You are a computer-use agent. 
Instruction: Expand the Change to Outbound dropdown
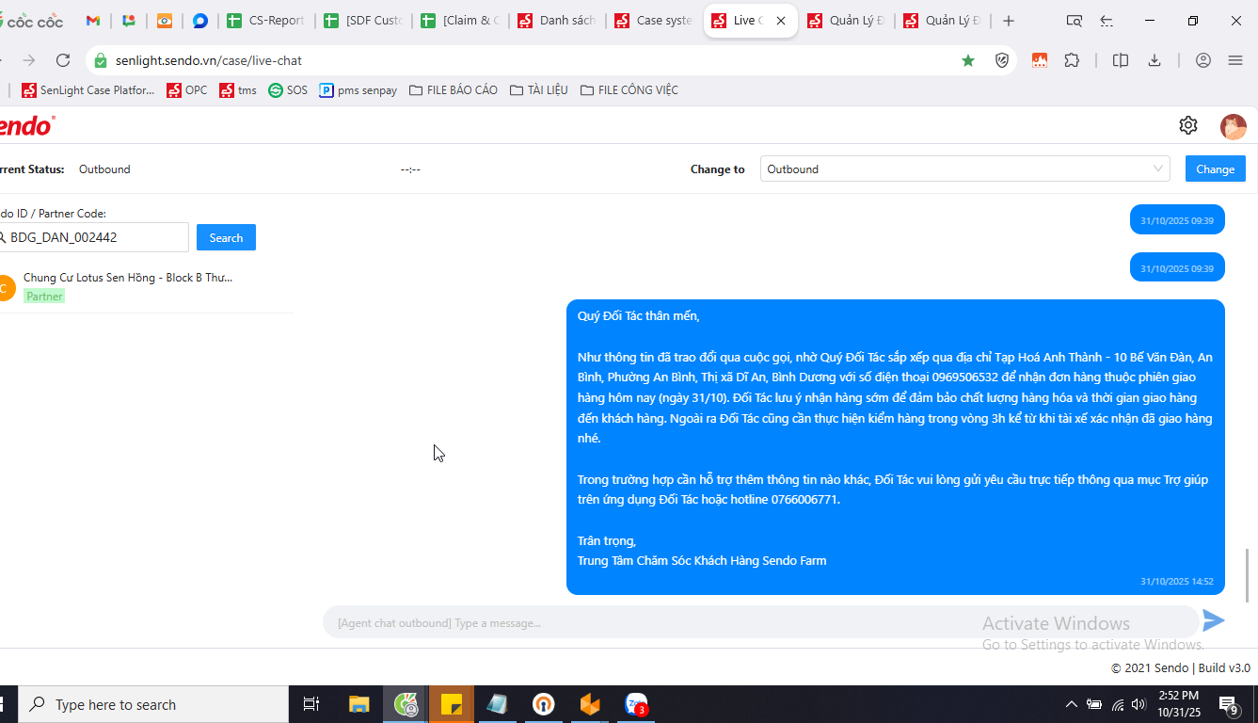(965, 169)
